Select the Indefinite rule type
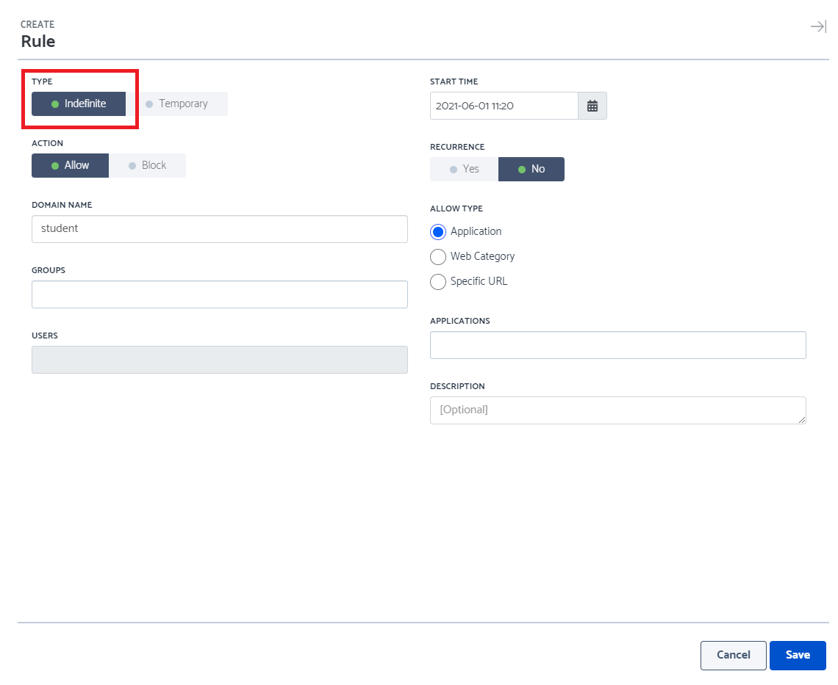This screenshot has height=685, width=838. pos(79,104)
